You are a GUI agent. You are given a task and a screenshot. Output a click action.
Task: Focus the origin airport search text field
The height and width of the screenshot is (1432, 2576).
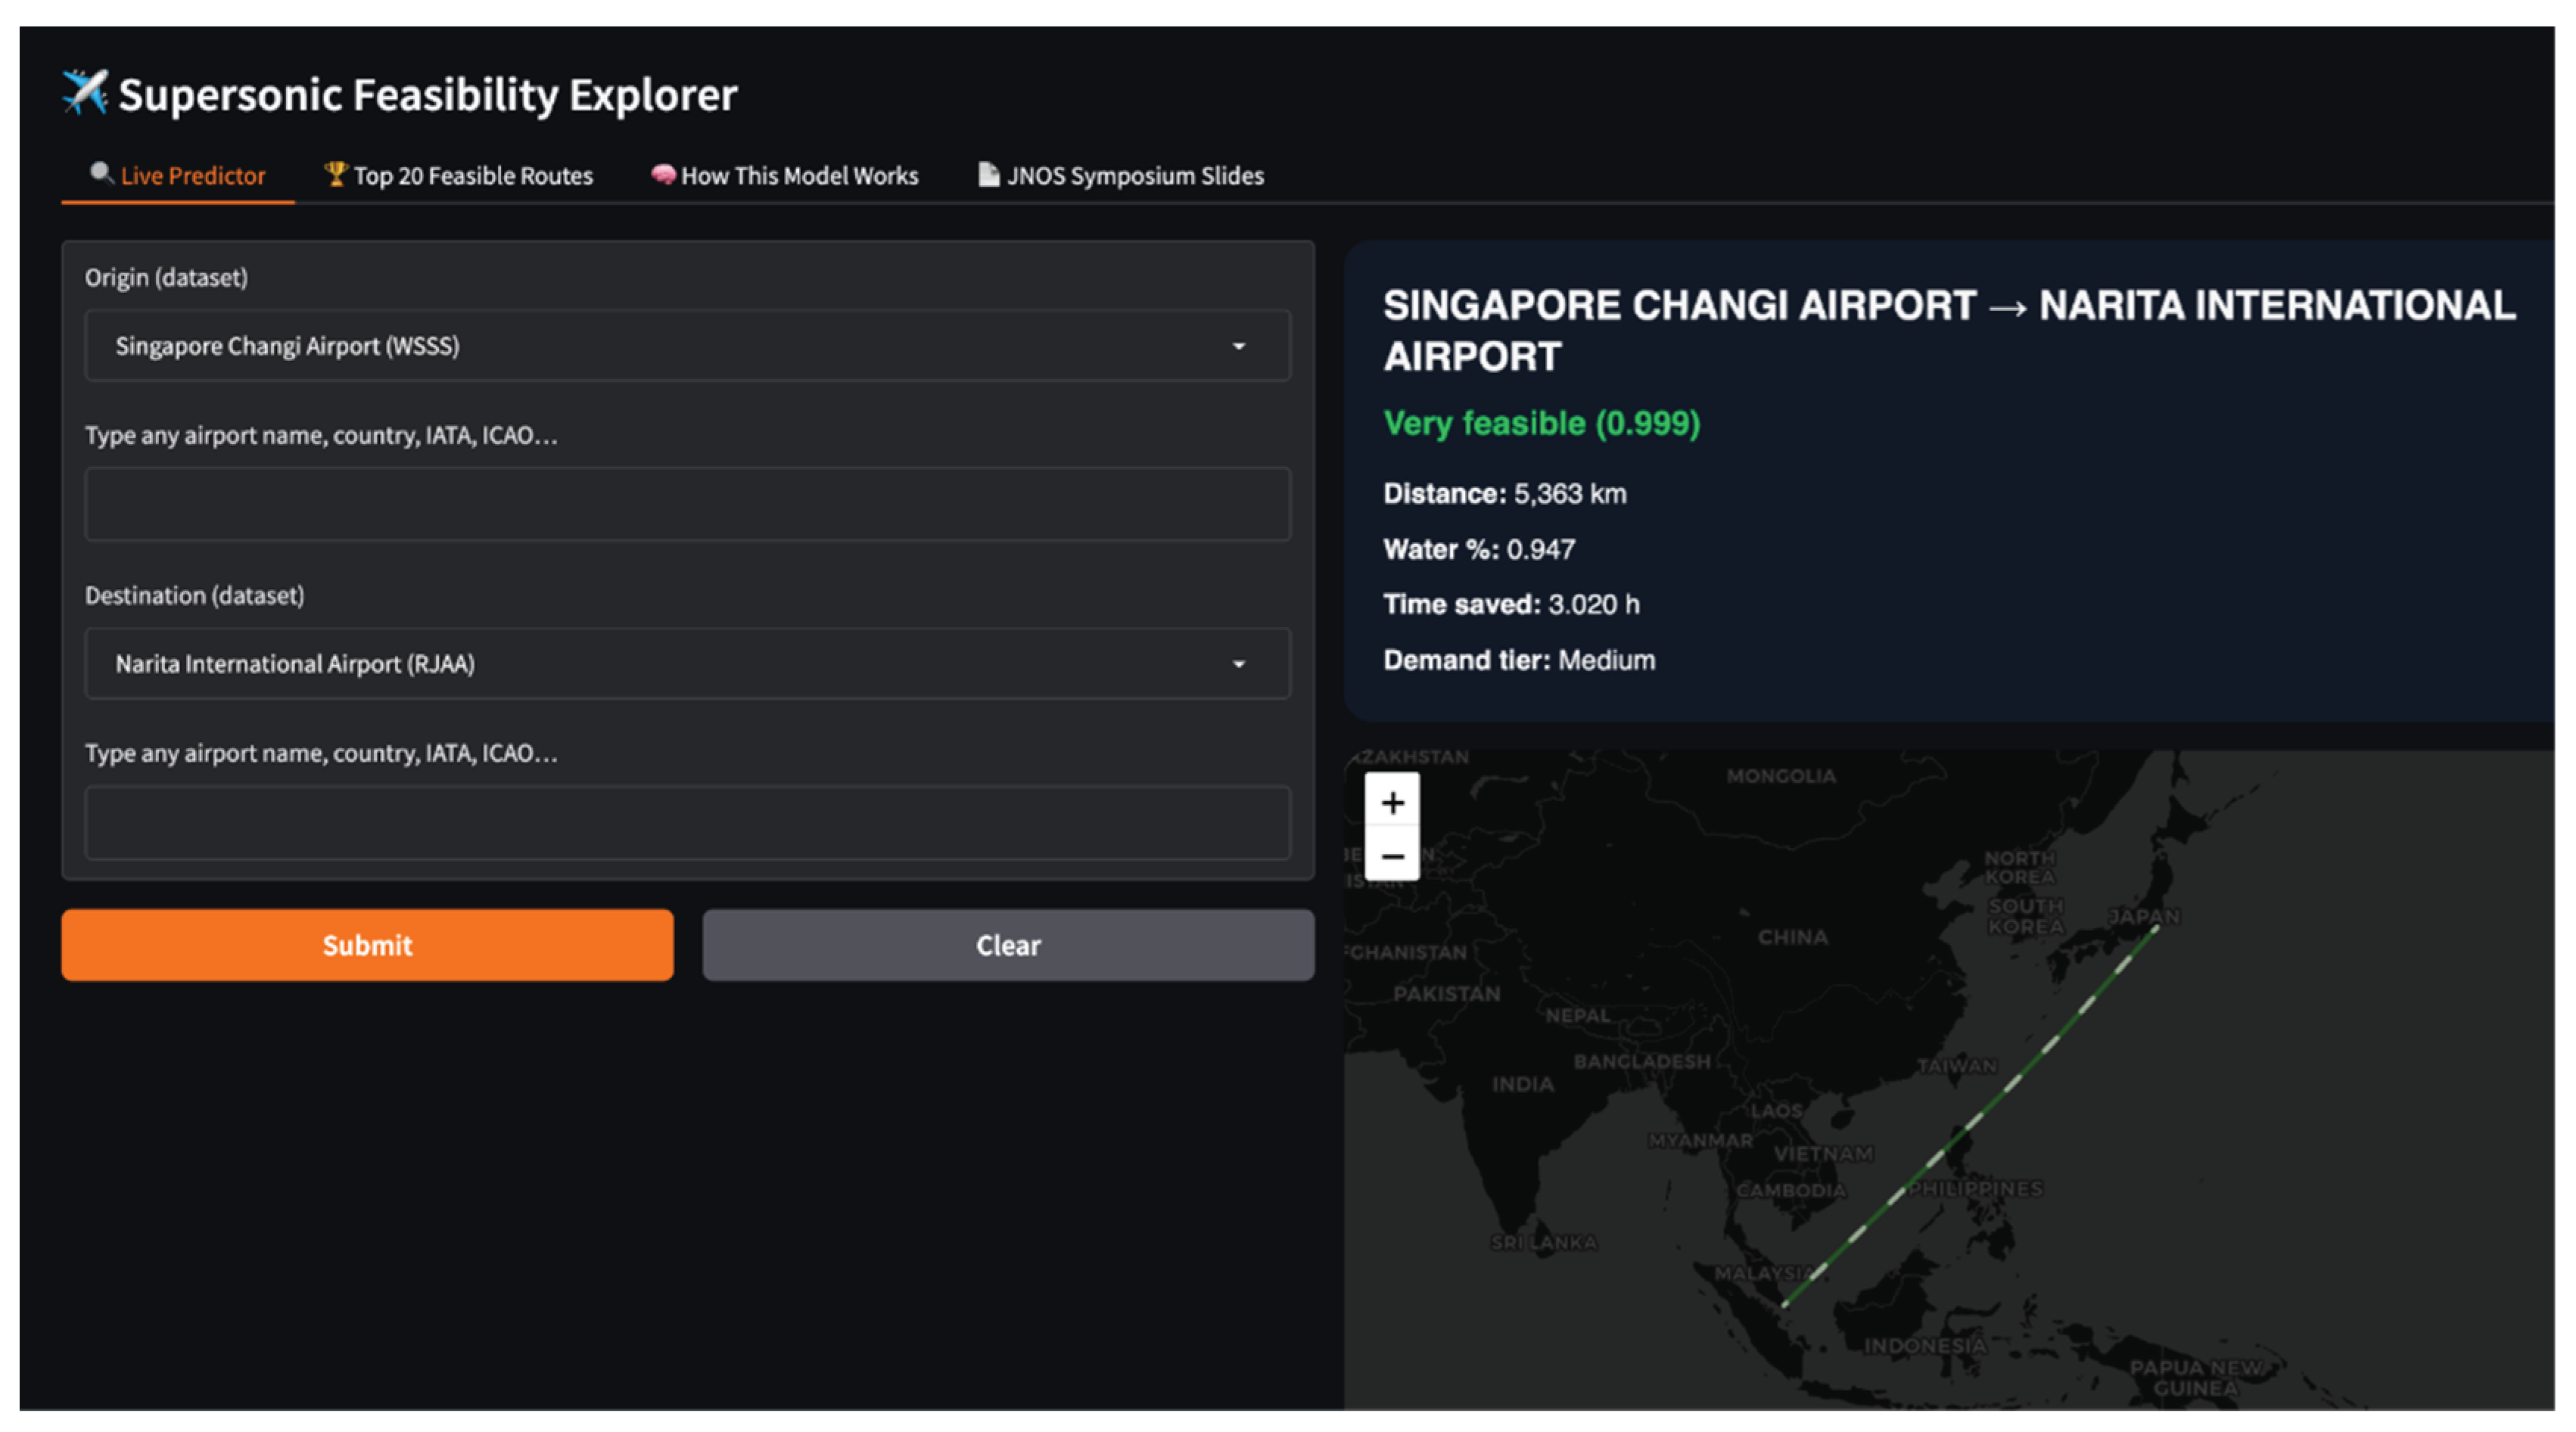coord(687,505)
